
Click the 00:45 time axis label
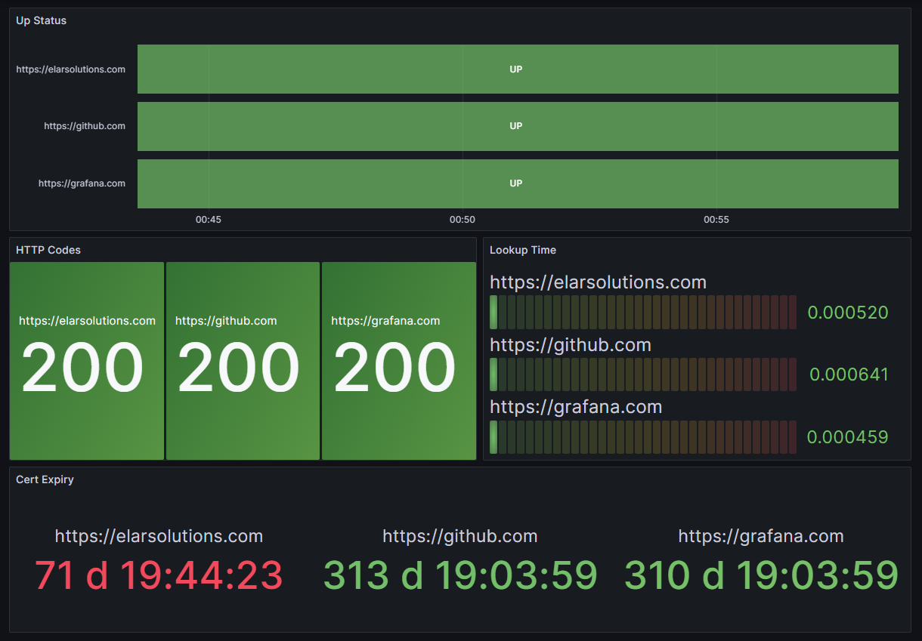point(209,220)
